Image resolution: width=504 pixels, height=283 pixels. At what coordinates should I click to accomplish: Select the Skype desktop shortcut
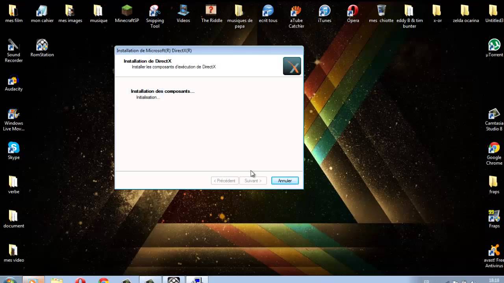tap(14, 150)
